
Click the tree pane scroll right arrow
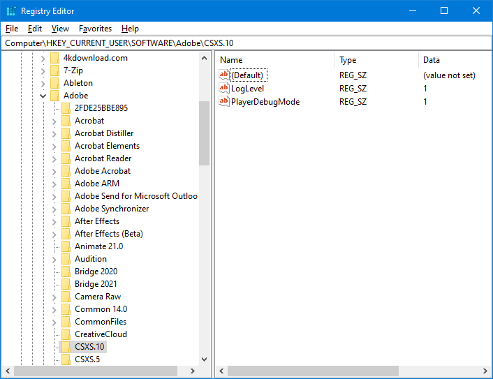pyautogui.click(x=193, y=371)
